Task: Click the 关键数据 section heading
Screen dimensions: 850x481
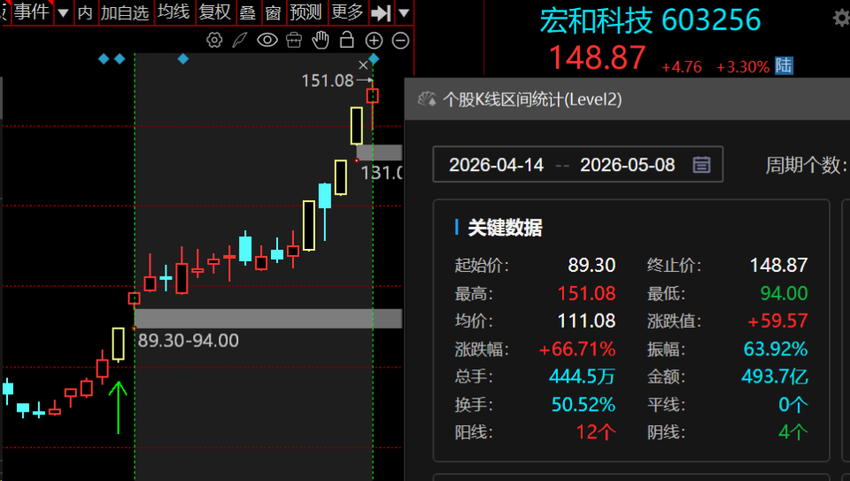Action: click(505, 228)
